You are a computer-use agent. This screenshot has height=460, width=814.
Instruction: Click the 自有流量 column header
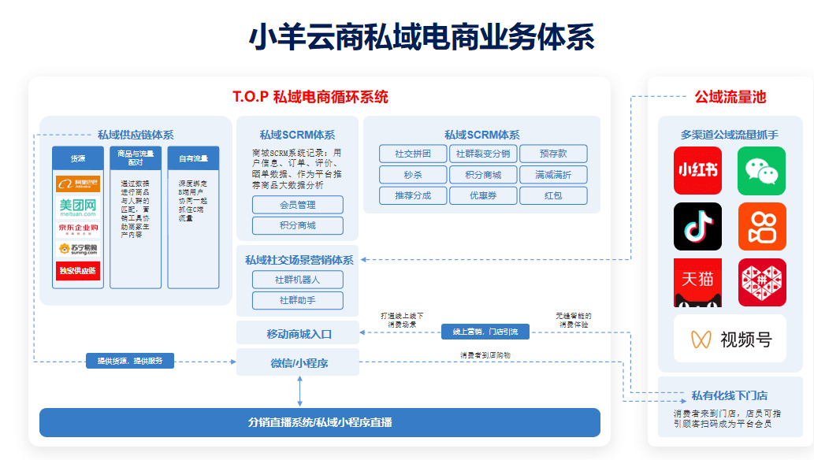193,158
